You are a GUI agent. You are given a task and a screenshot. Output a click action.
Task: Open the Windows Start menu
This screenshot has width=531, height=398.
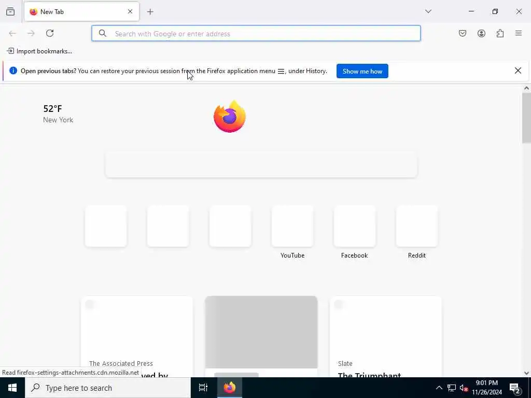tap(12, 388)
